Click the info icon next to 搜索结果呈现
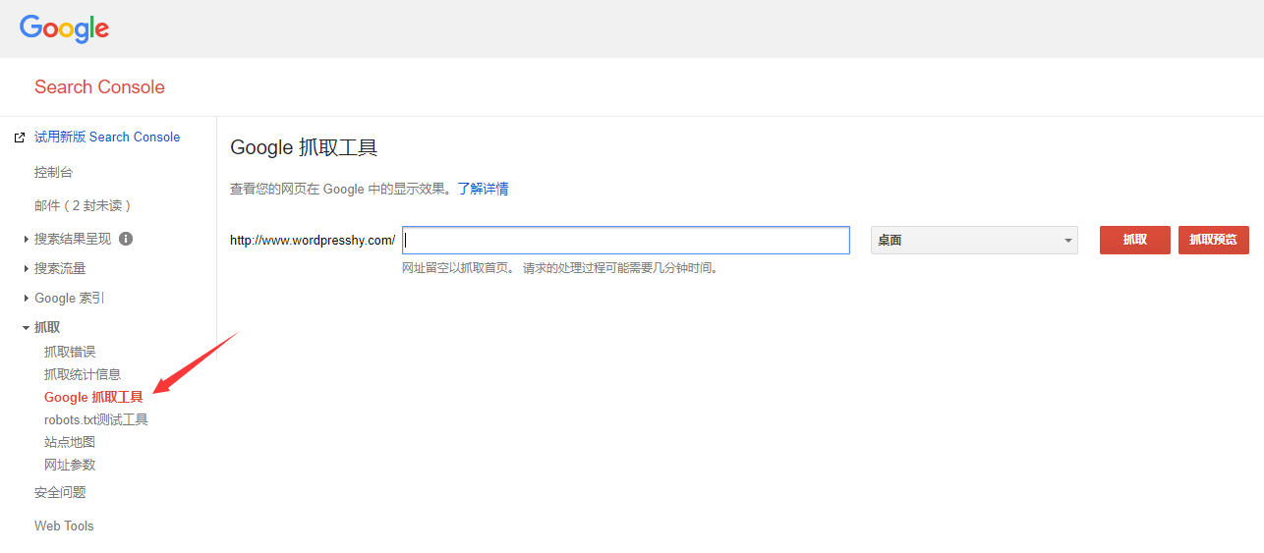The width and height of the screenshot is (1264, 553). pos(126,239)
